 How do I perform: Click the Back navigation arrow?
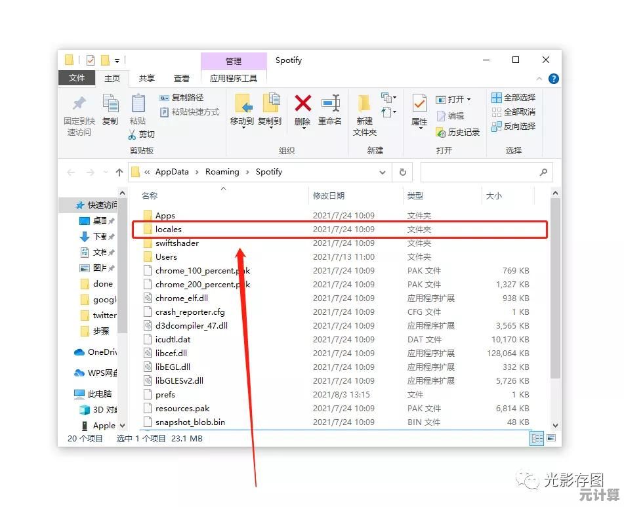(x=71, y=172)
